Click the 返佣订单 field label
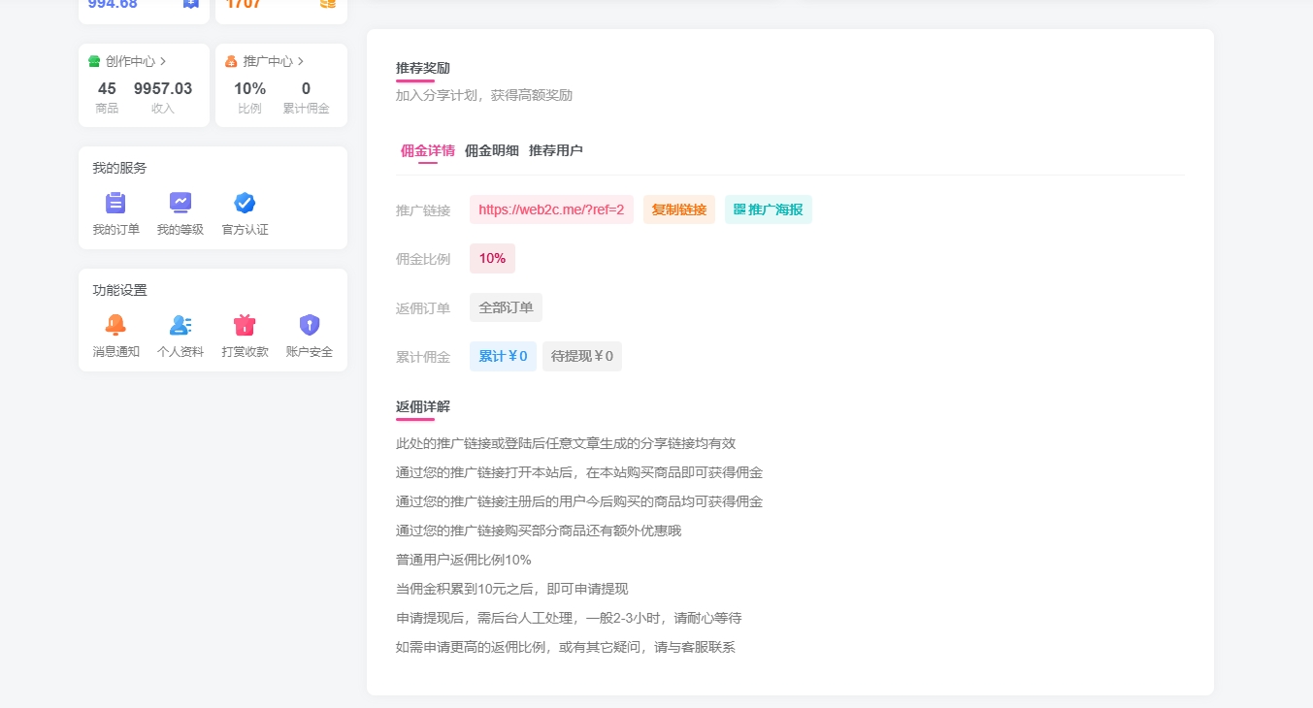The image size is (1313, 708). [x=423, y=308]
